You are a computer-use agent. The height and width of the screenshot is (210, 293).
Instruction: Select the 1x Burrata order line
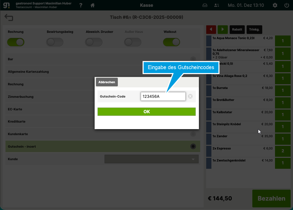pyautogui.click(x=241, y=90)
